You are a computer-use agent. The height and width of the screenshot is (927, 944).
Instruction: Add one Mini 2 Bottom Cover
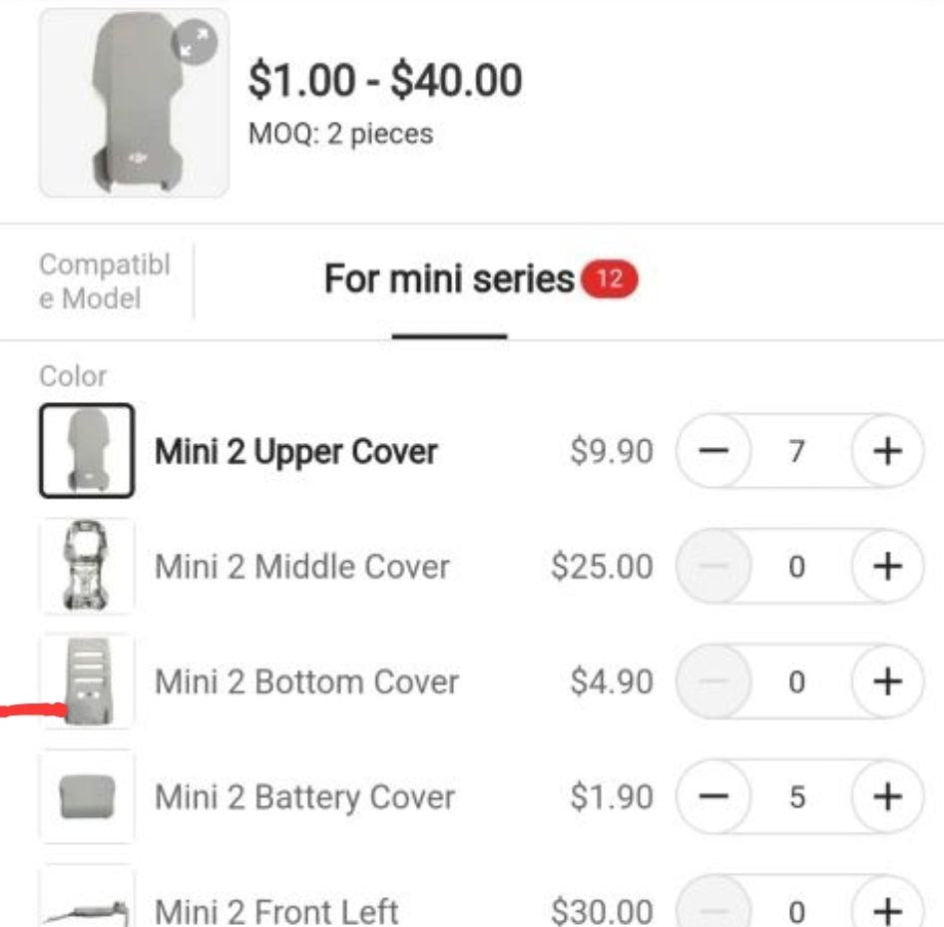coord(887,682)
